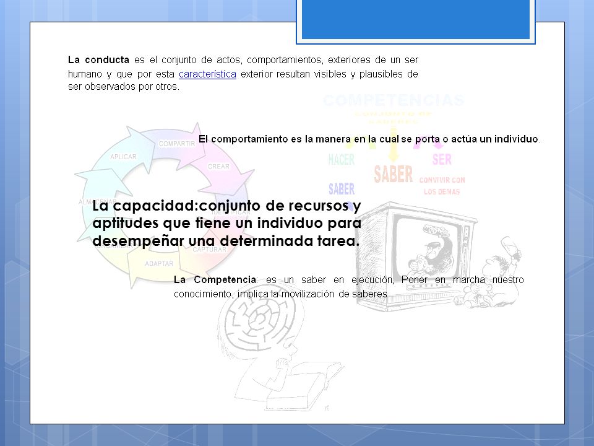The width and height of the screenshot is (594, 446).
Task: Click the 'COMPARTIR' arrow in the cycle diagram
Action: tap(176, 144)
